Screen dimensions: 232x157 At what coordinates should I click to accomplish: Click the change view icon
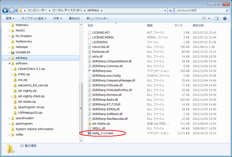click(204, 18)
